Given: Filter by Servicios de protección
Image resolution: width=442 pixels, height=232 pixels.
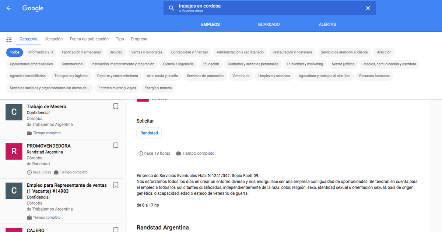Looking at the screenshot, I should click(x=205, y=76).
